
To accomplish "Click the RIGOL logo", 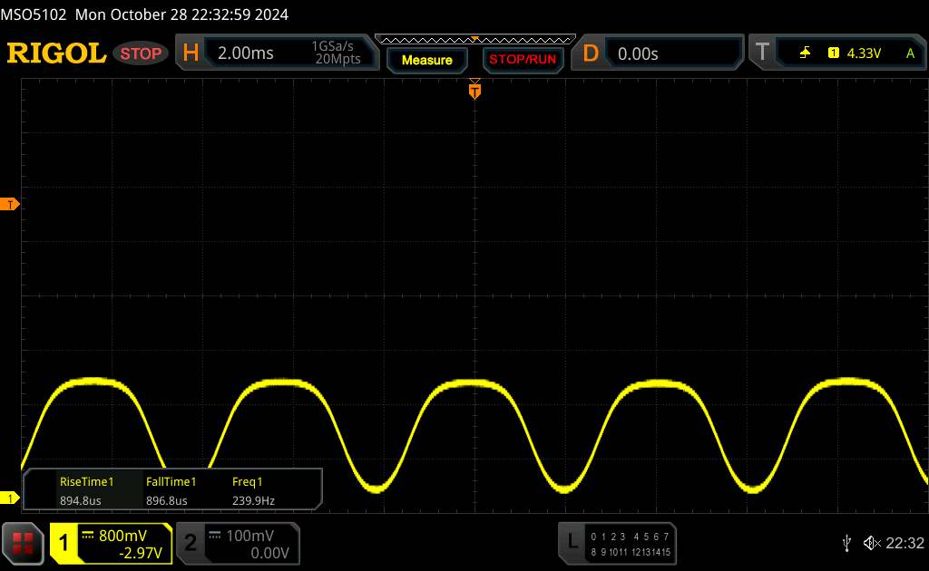I will pyautogui.click(x=56, y=53).
